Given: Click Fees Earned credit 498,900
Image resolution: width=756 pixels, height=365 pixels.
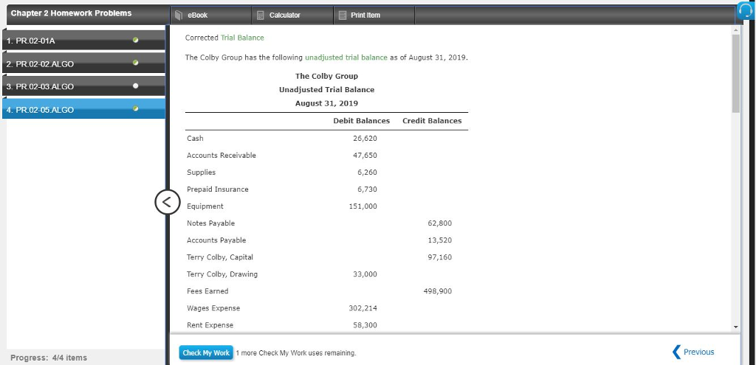Looking at the screenshot, I should point(438,291).
